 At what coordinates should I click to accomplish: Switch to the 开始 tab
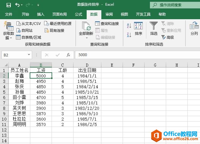click(25, 14)
